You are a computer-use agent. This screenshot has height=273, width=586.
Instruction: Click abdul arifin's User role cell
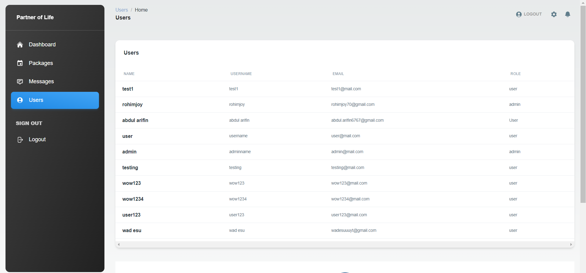(513, 120)
